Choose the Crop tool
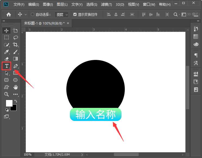The image size is (202, 158). tap(15, 45)
